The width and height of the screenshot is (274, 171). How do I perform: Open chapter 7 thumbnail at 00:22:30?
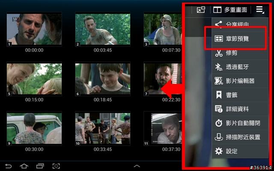163,79
